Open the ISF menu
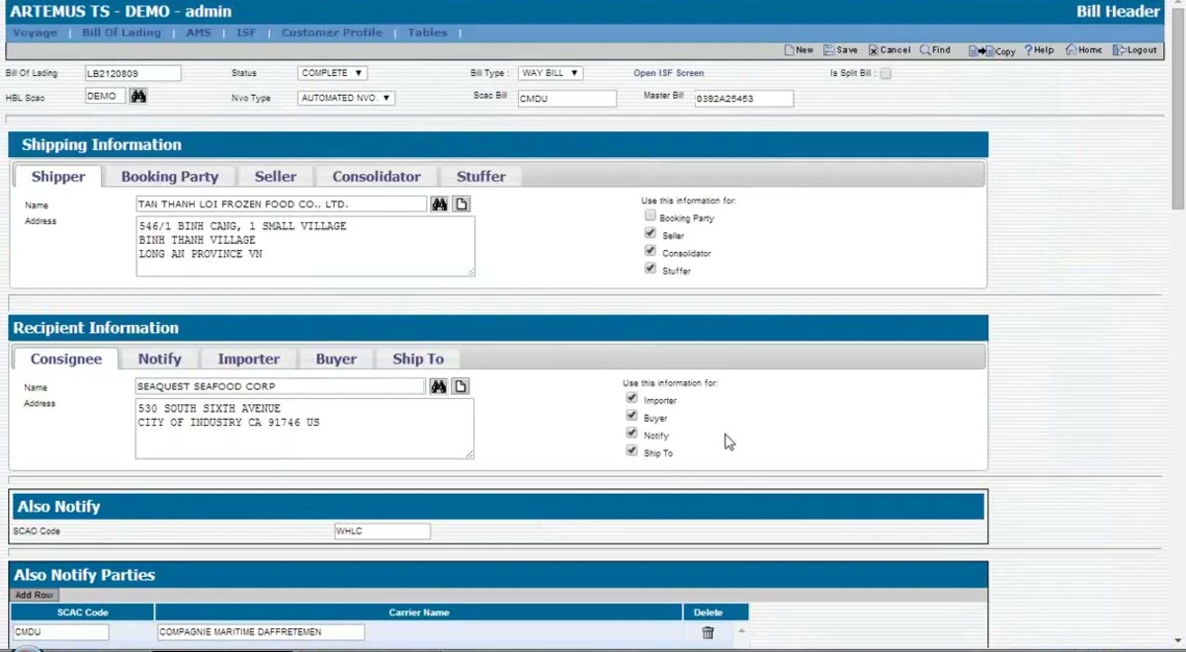 coord(246,33)
